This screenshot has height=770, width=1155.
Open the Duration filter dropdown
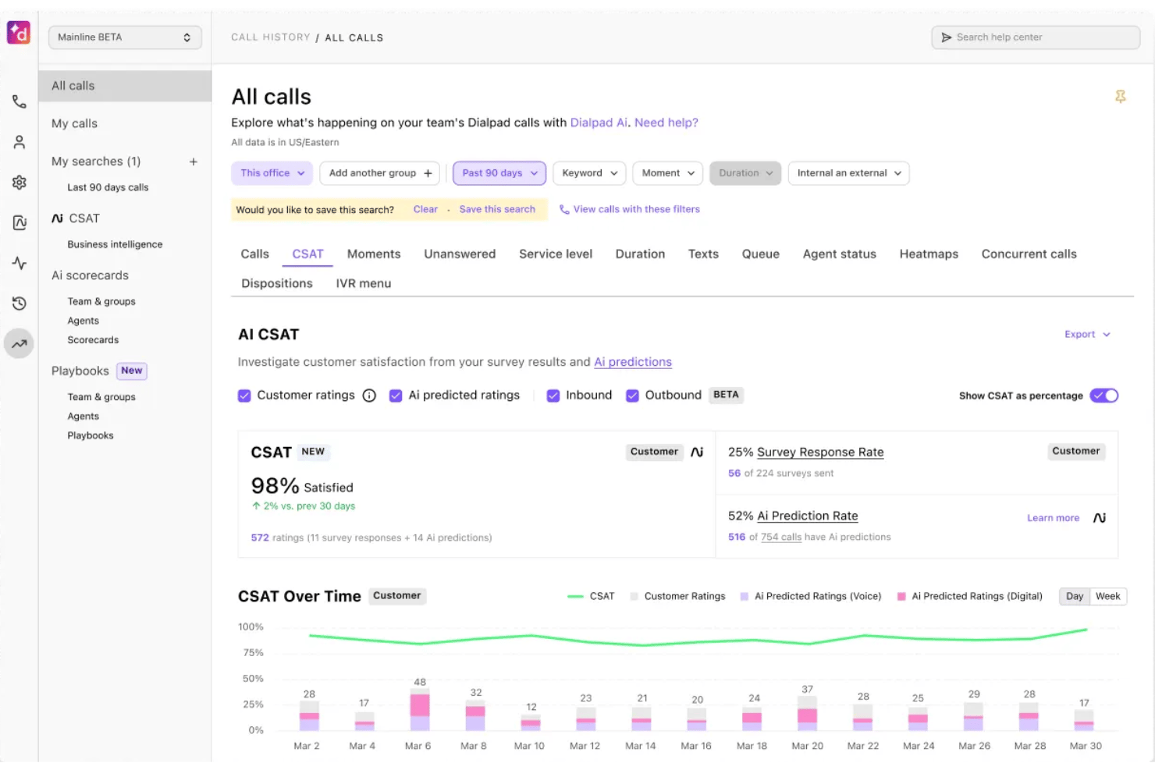(745, 173)
